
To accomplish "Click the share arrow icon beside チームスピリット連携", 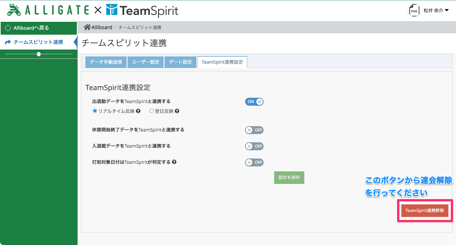I will click(x=8, y=42).
